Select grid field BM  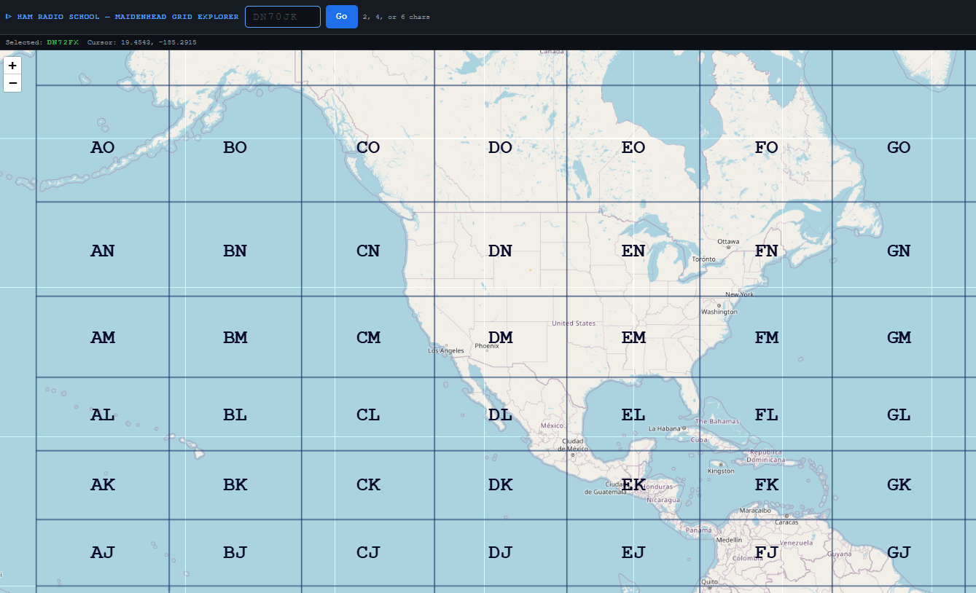click(x=235, y=337)
